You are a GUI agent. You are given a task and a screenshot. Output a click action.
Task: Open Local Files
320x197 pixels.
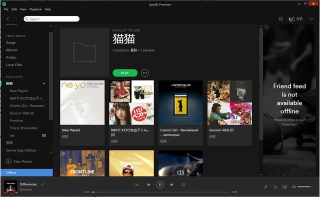click(x=14, y=64)
